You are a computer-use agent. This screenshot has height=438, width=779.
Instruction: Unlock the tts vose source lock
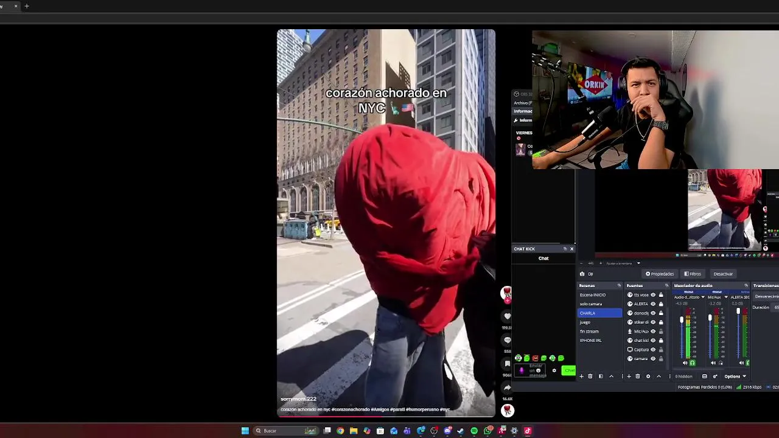(661, 295)
